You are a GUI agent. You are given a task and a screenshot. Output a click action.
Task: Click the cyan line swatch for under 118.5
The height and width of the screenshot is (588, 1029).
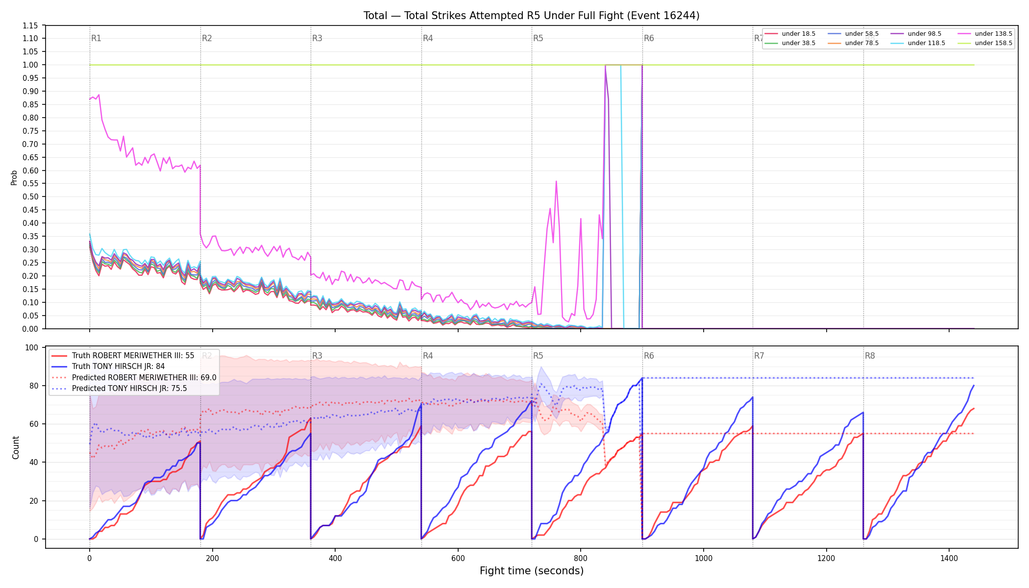click(x=897, y=43)
